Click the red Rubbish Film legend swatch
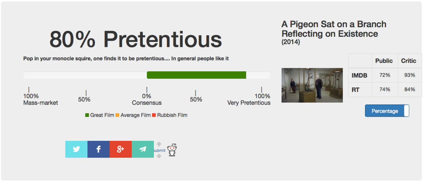Viewport: 424px width, 182px height. [x=154, y=115]
